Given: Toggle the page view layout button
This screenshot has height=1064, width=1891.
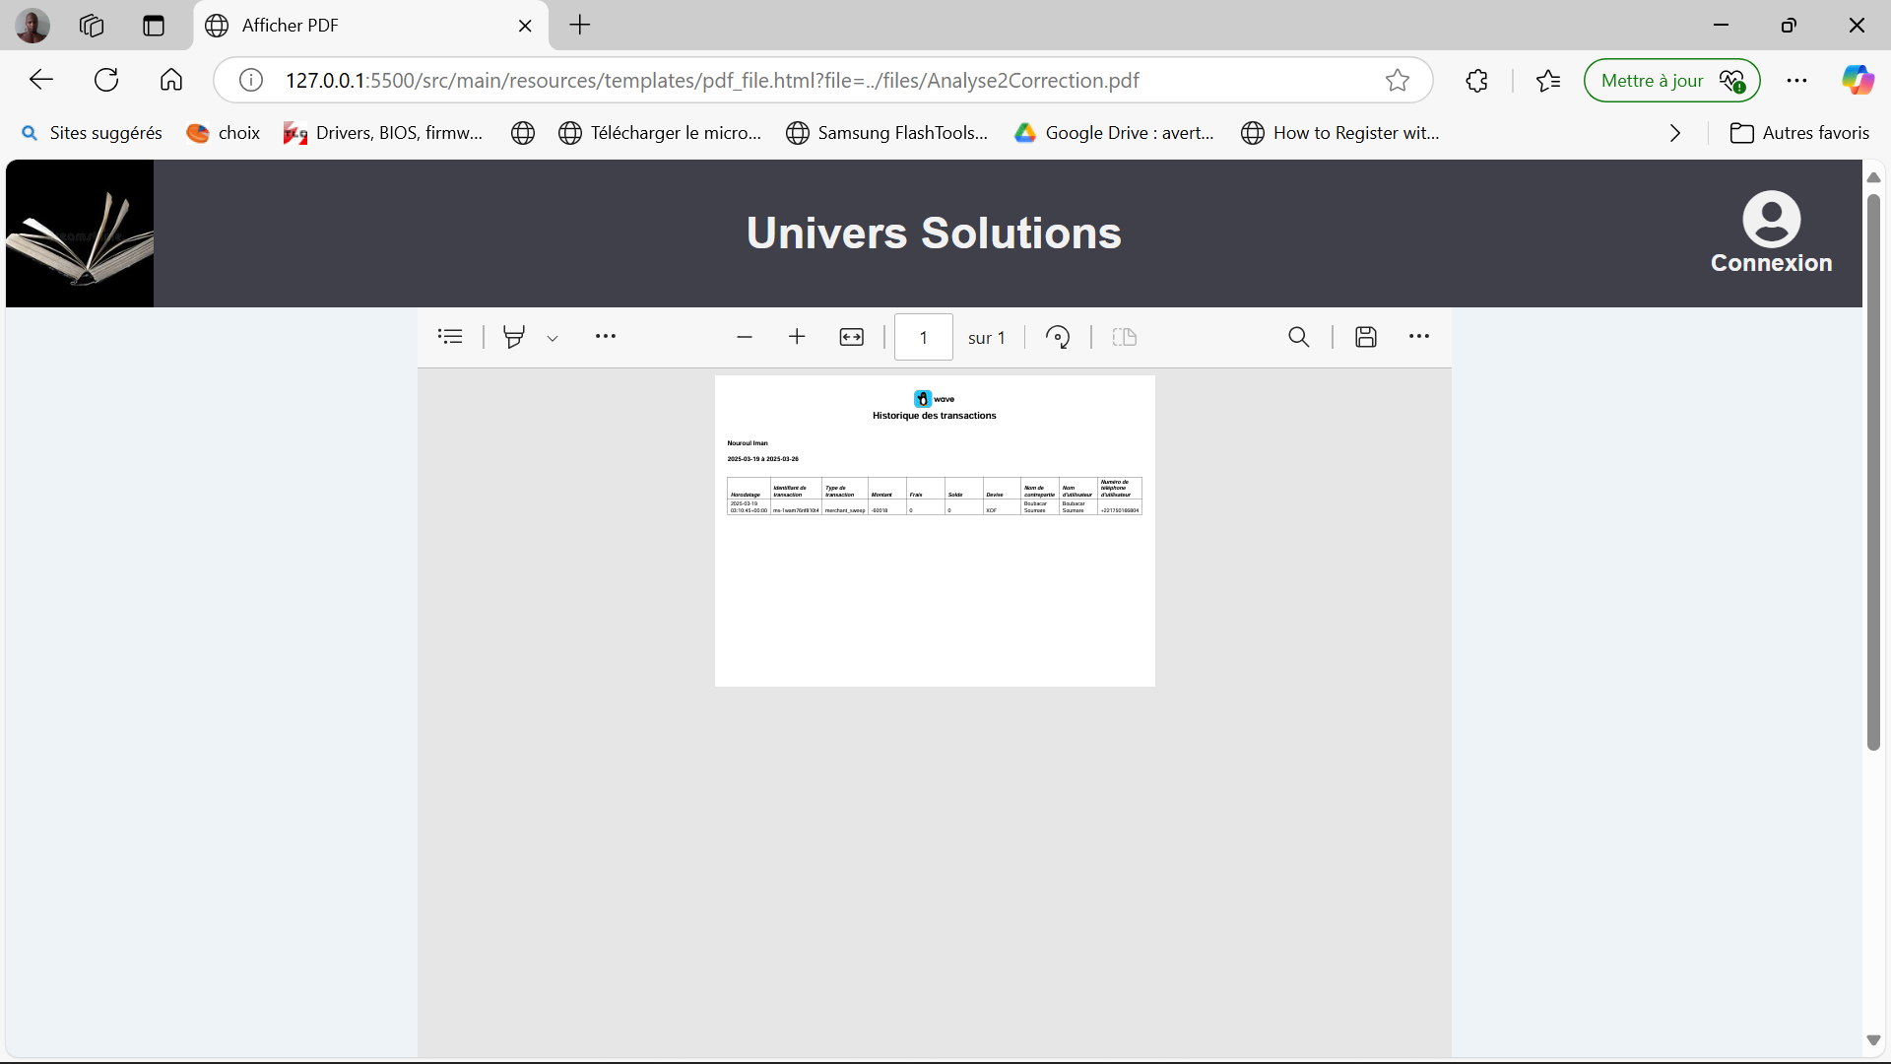Looking at the screenshot, I should [1125, 337].
